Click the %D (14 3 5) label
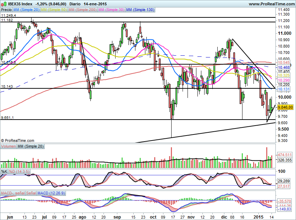The image size is (296, 220). tap(19, 171)
